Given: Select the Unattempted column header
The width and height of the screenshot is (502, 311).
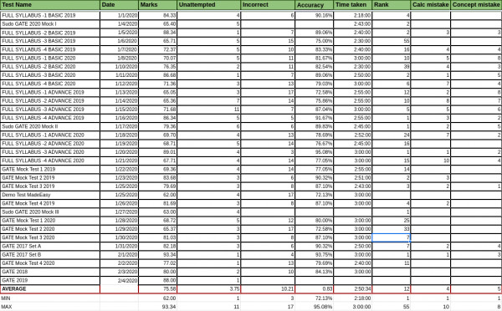Looking at the screenshot, I should [x=208, y=5].
